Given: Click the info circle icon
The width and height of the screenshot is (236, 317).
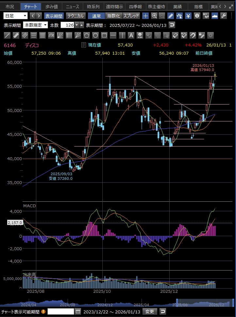Looking at the screenshot, I should coord(197,16).
